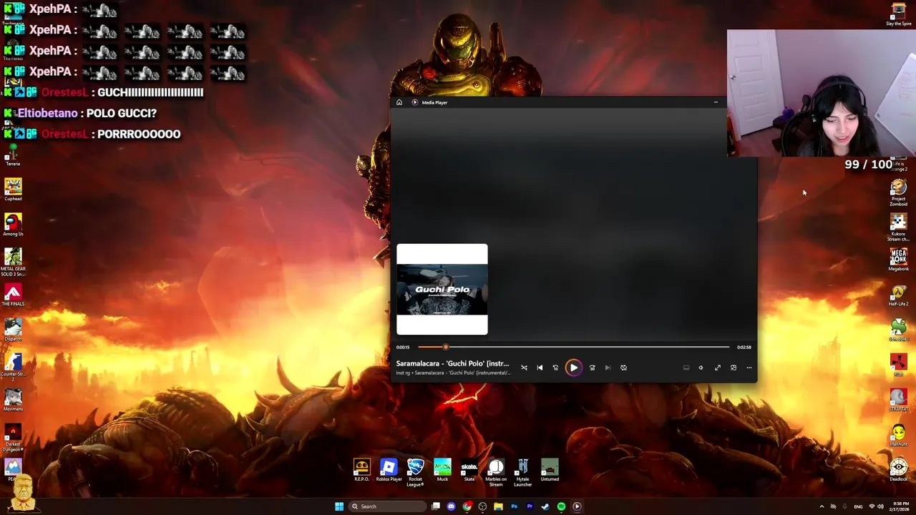916x515 pixels.
Task: Click the seek bar at the playhead
Action: click(445, 347)
